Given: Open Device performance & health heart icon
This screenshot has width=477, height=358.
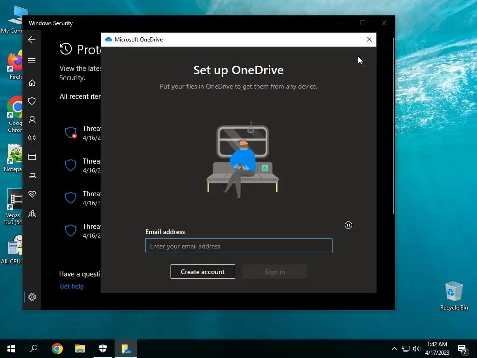Looking at the screenshot, I should [32, 194].
